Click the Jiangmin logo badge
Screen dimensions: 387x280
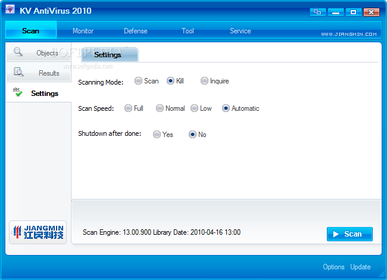click(x=38, y=232)
